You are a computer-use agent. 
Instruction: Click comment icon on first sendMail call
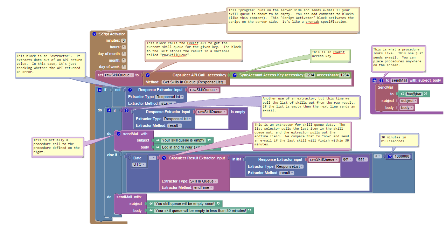(x=119, y=134)
